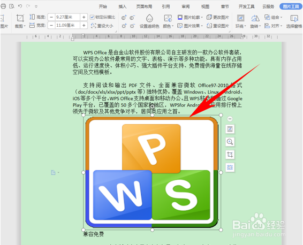Screen dimensions: 303x245
Task: Decrease brightness icon
Action: [132, 26]
